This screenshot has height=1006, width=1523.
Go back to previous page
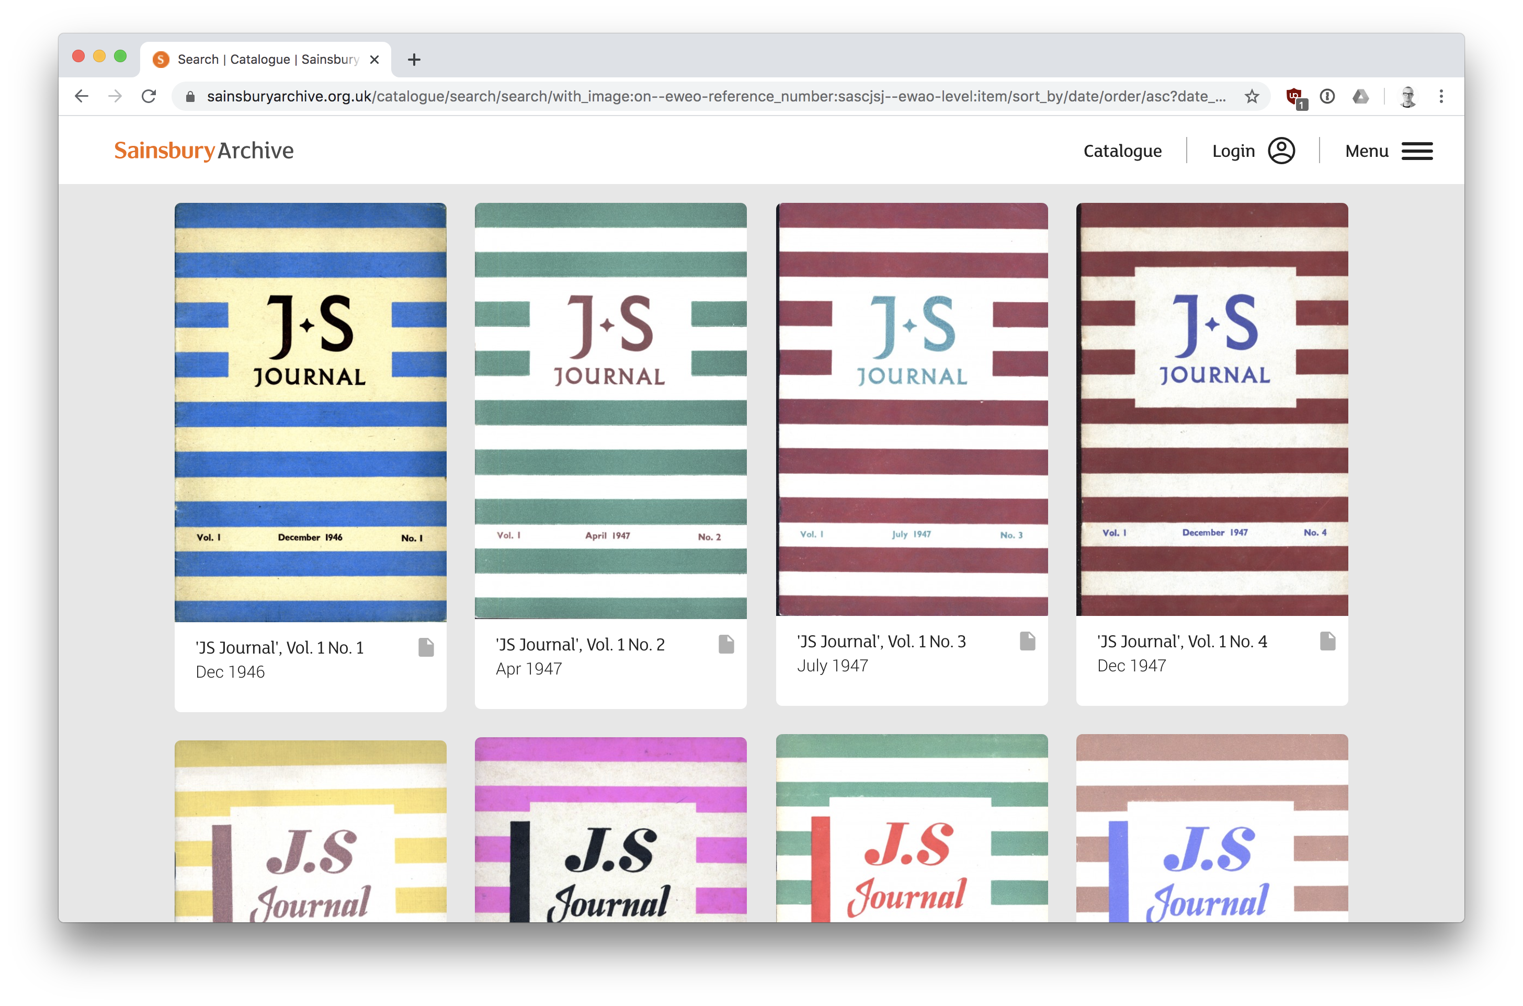(82, 96)
